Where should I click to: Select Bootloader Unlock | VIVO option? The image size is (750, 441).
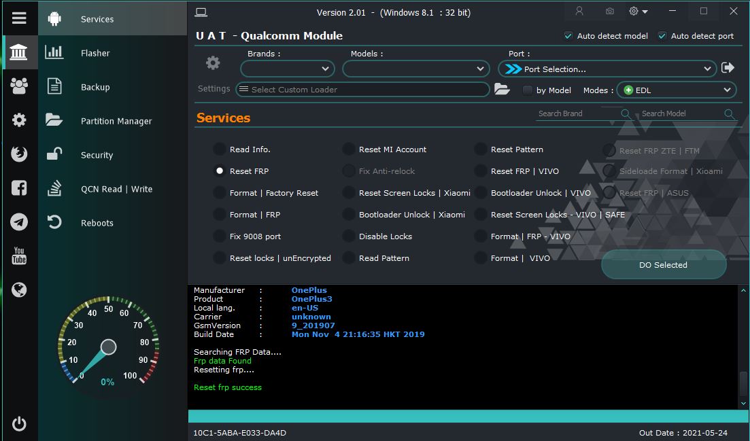[480, 192]
